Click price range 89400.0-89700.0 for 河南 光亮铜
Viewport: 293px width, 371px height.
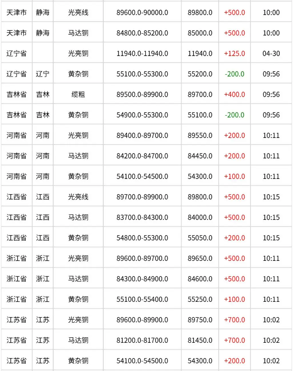tap(142, 136)
